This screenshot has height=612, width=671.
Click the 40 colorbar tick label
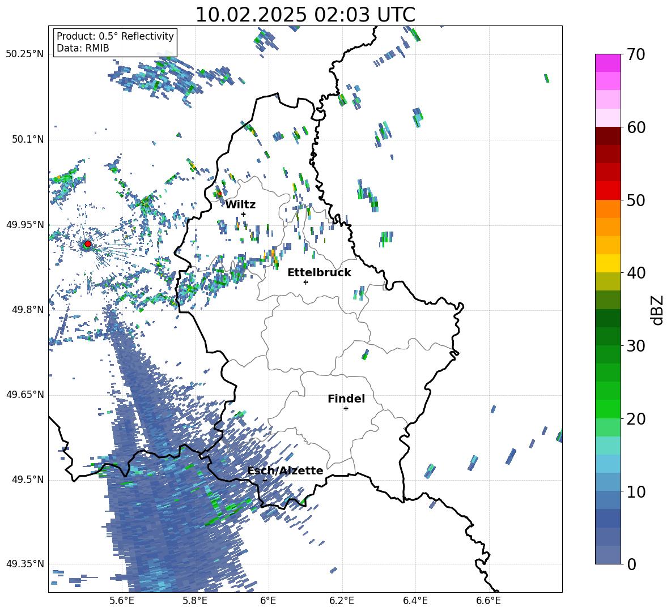pos(636,273)
